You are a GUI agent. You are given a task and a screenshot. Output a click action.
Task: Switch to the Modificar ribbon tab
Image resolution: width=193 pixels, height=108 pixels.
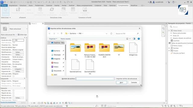134,5
